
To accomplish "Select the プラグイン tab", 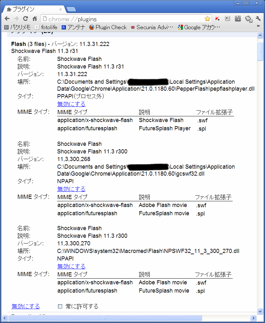I will pyautogui.click(x=34, y=9).
